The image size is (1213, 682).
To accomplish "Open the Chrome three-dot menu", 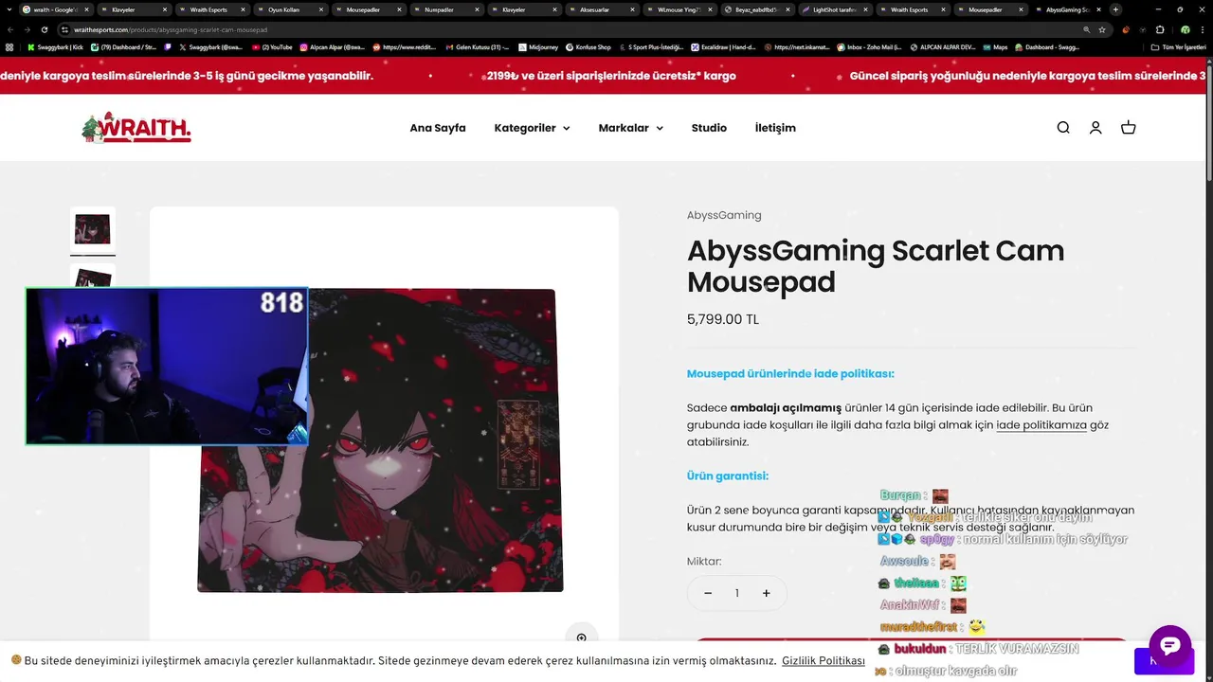I will pos(1203,29).
